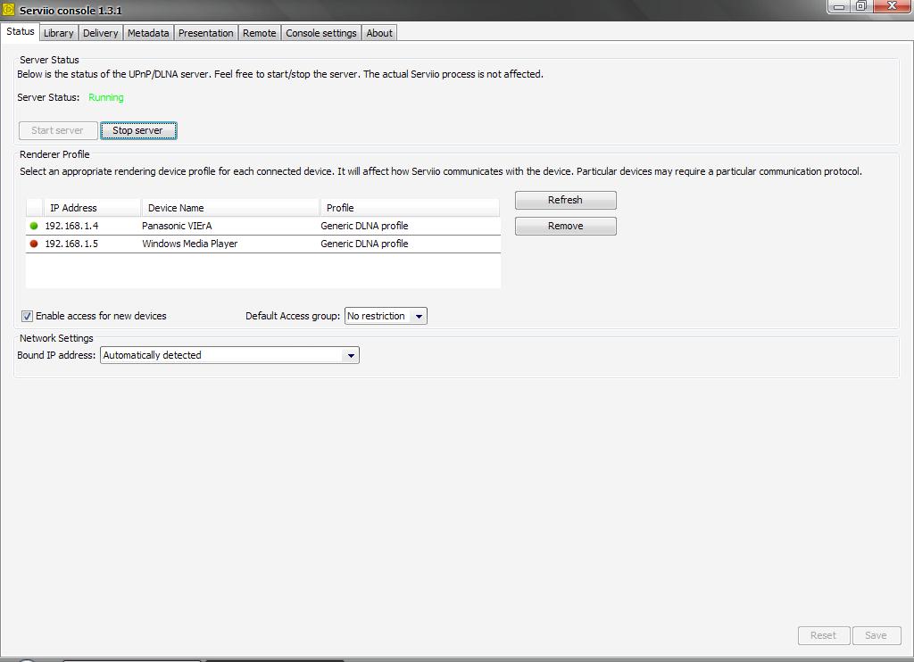Click the Serviio app icon in title bar

pyautogui.click(x=9, y=10)
